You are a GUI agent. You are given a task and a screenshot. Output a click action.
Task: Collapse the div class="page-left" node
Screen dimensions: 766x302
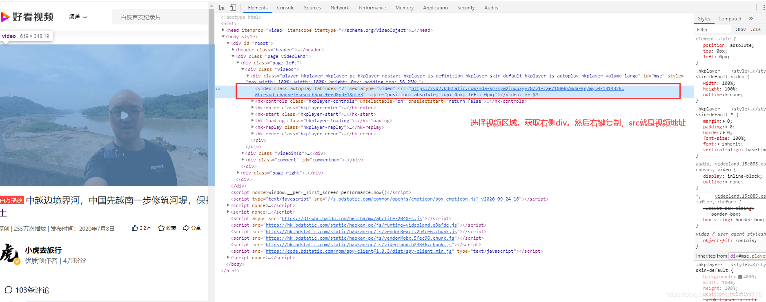tap(238, 63)
